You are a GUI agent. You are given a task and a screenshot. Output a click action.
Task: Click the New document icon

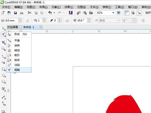coord(3,13)
